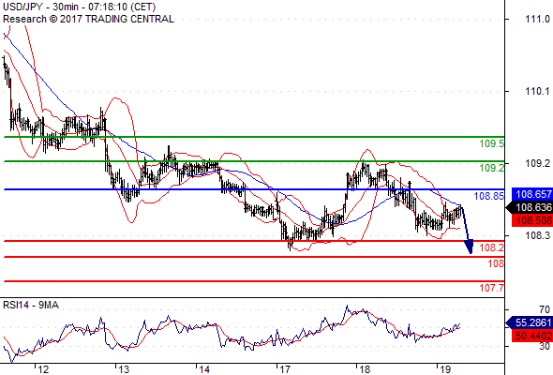The width and height of the screenshot is (553, 375).
Task: Click the black 108.636 current price tag
Action: pyautogui.click(x=530, y=207)
